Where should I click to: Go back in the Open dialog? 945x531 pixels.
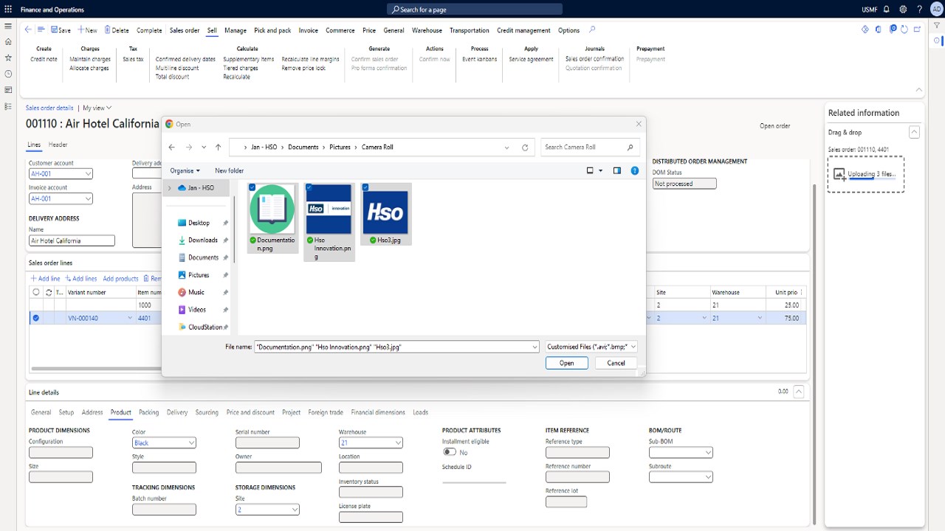[x=172, y=147]
